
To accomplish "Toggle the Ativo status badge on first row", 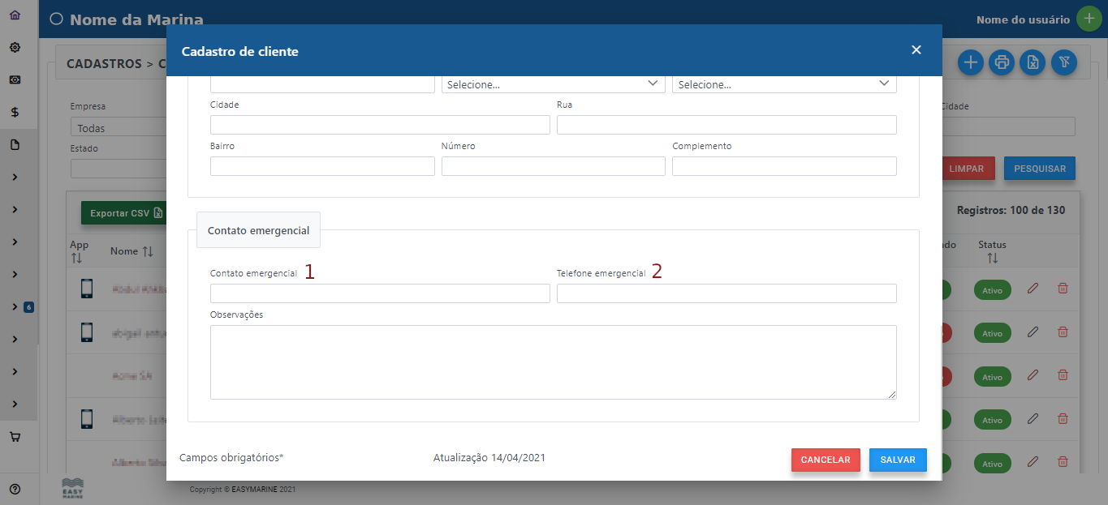I will tap(992, 289).
